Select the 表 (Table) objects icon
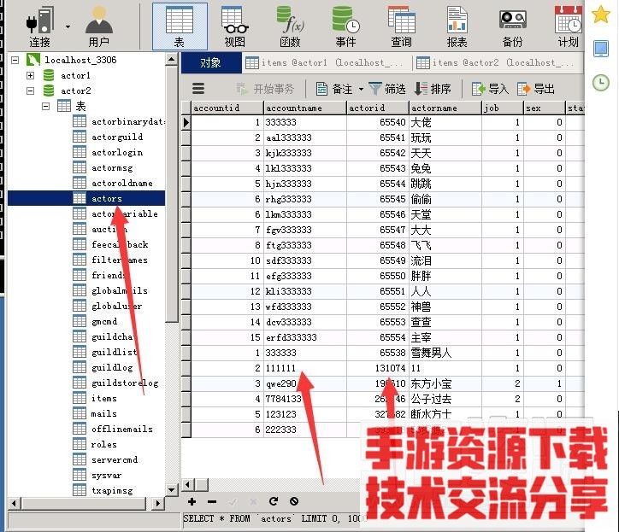The height and width of the screenshot is (532, 619). point(180,26)
